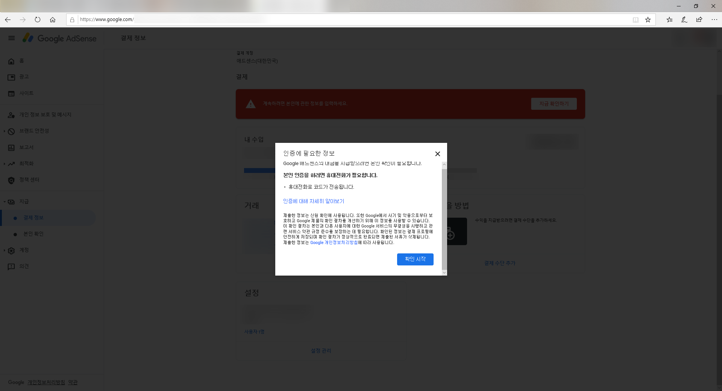The height and width of the screenshot is (391, 722).
Task: Open the 정책 센터 shield icon
Action: 11,180
